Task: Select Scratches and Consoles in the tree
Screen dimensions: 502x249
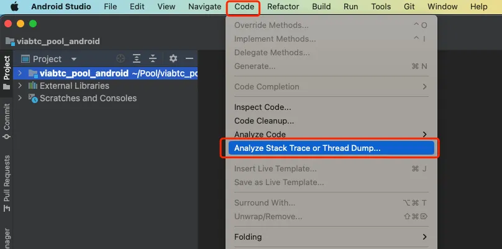Action: point(106,98)
